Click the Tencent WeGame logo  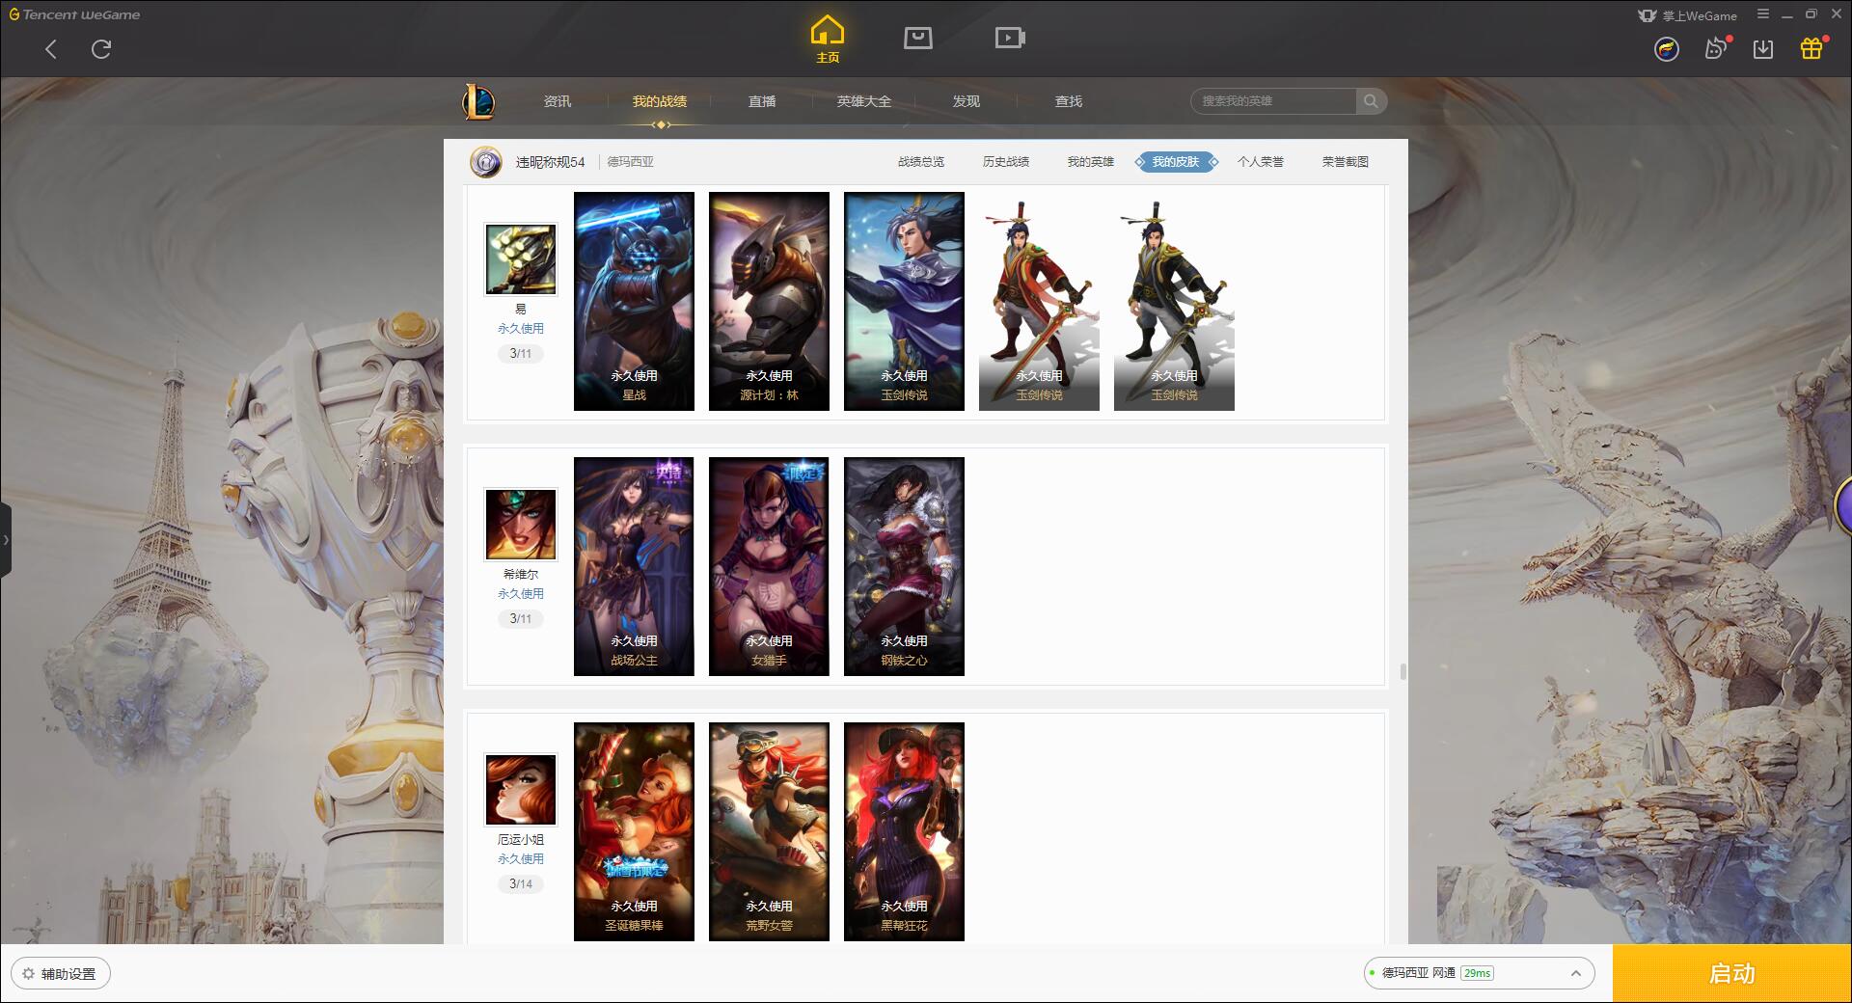pyautogui.click(x=74, y=14)
